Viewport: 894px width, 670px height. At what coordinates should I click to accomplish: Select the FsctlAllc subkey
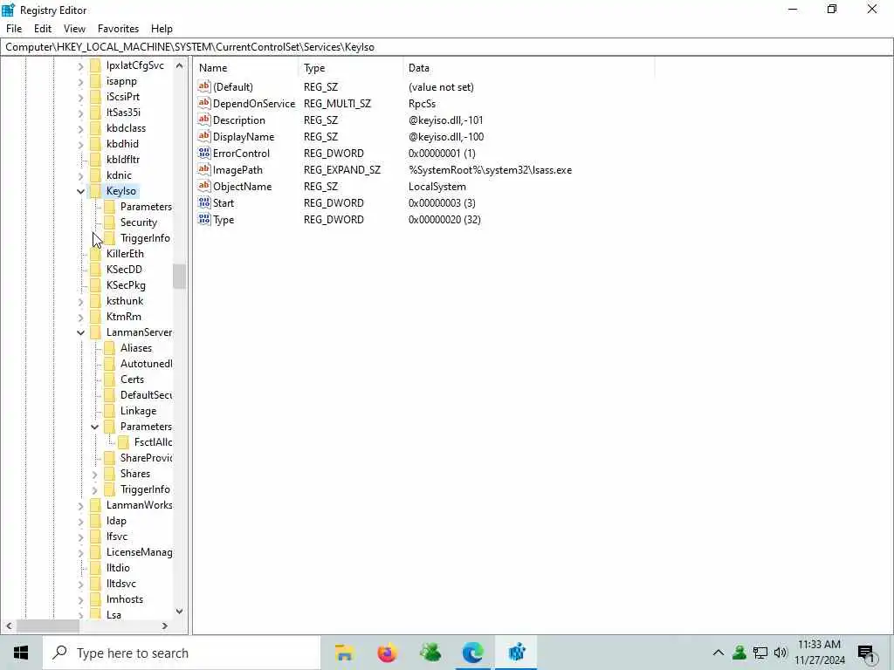153,442
